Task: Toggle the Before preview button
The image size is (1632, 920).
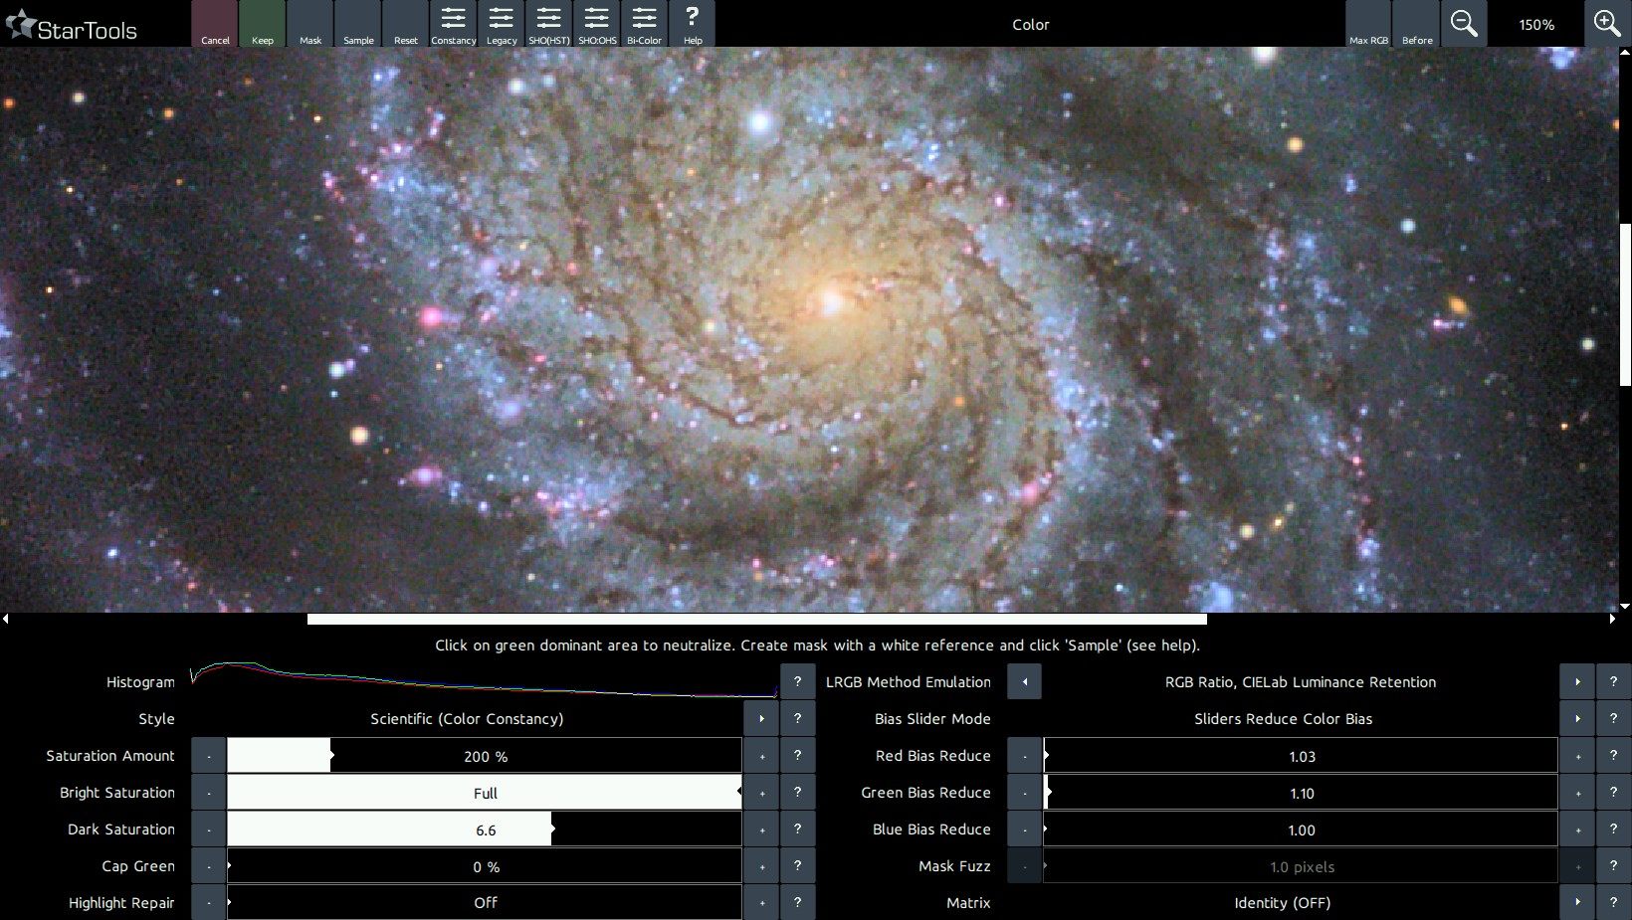Action: point(1416,24)
